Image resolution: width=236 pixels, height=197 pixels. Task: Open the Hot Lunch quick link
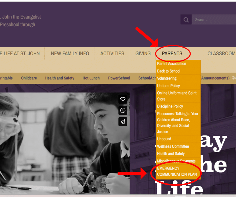point(91,78)
